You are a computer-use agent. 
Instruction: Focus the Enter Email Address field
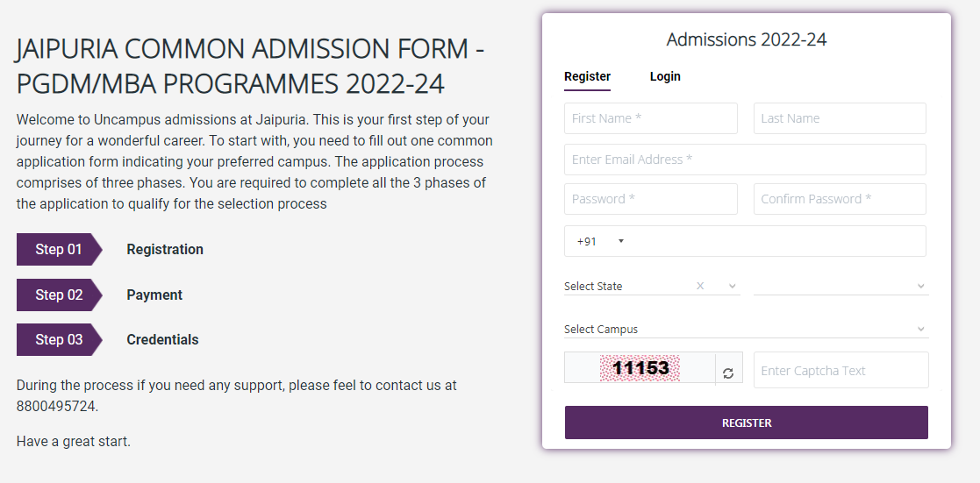[x=745, y=160]
